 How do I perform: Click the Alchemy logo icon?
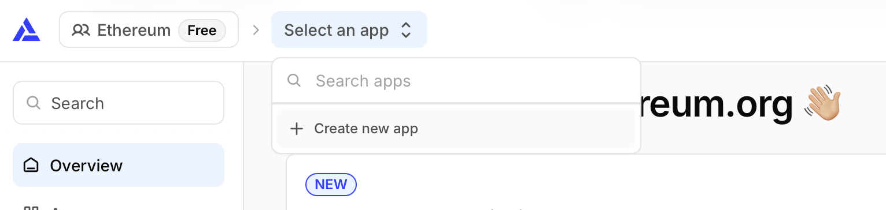pyautogui.click(x=27, y=29)
